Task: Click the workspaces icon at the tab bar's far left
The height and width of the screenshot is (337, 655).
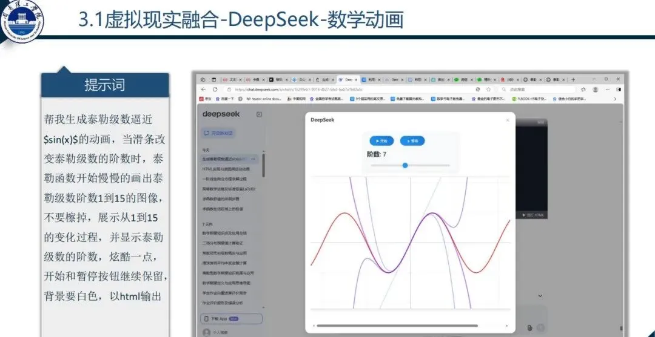Action: pos(203,80)
